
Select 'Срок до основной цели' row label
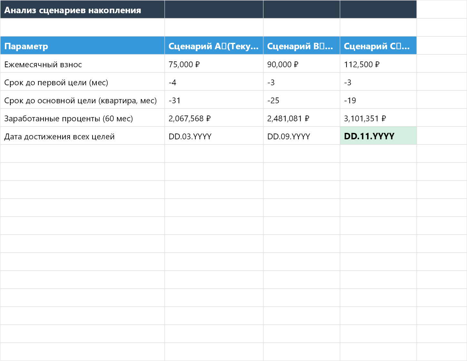pyautogui.click(x=82, y=100)
